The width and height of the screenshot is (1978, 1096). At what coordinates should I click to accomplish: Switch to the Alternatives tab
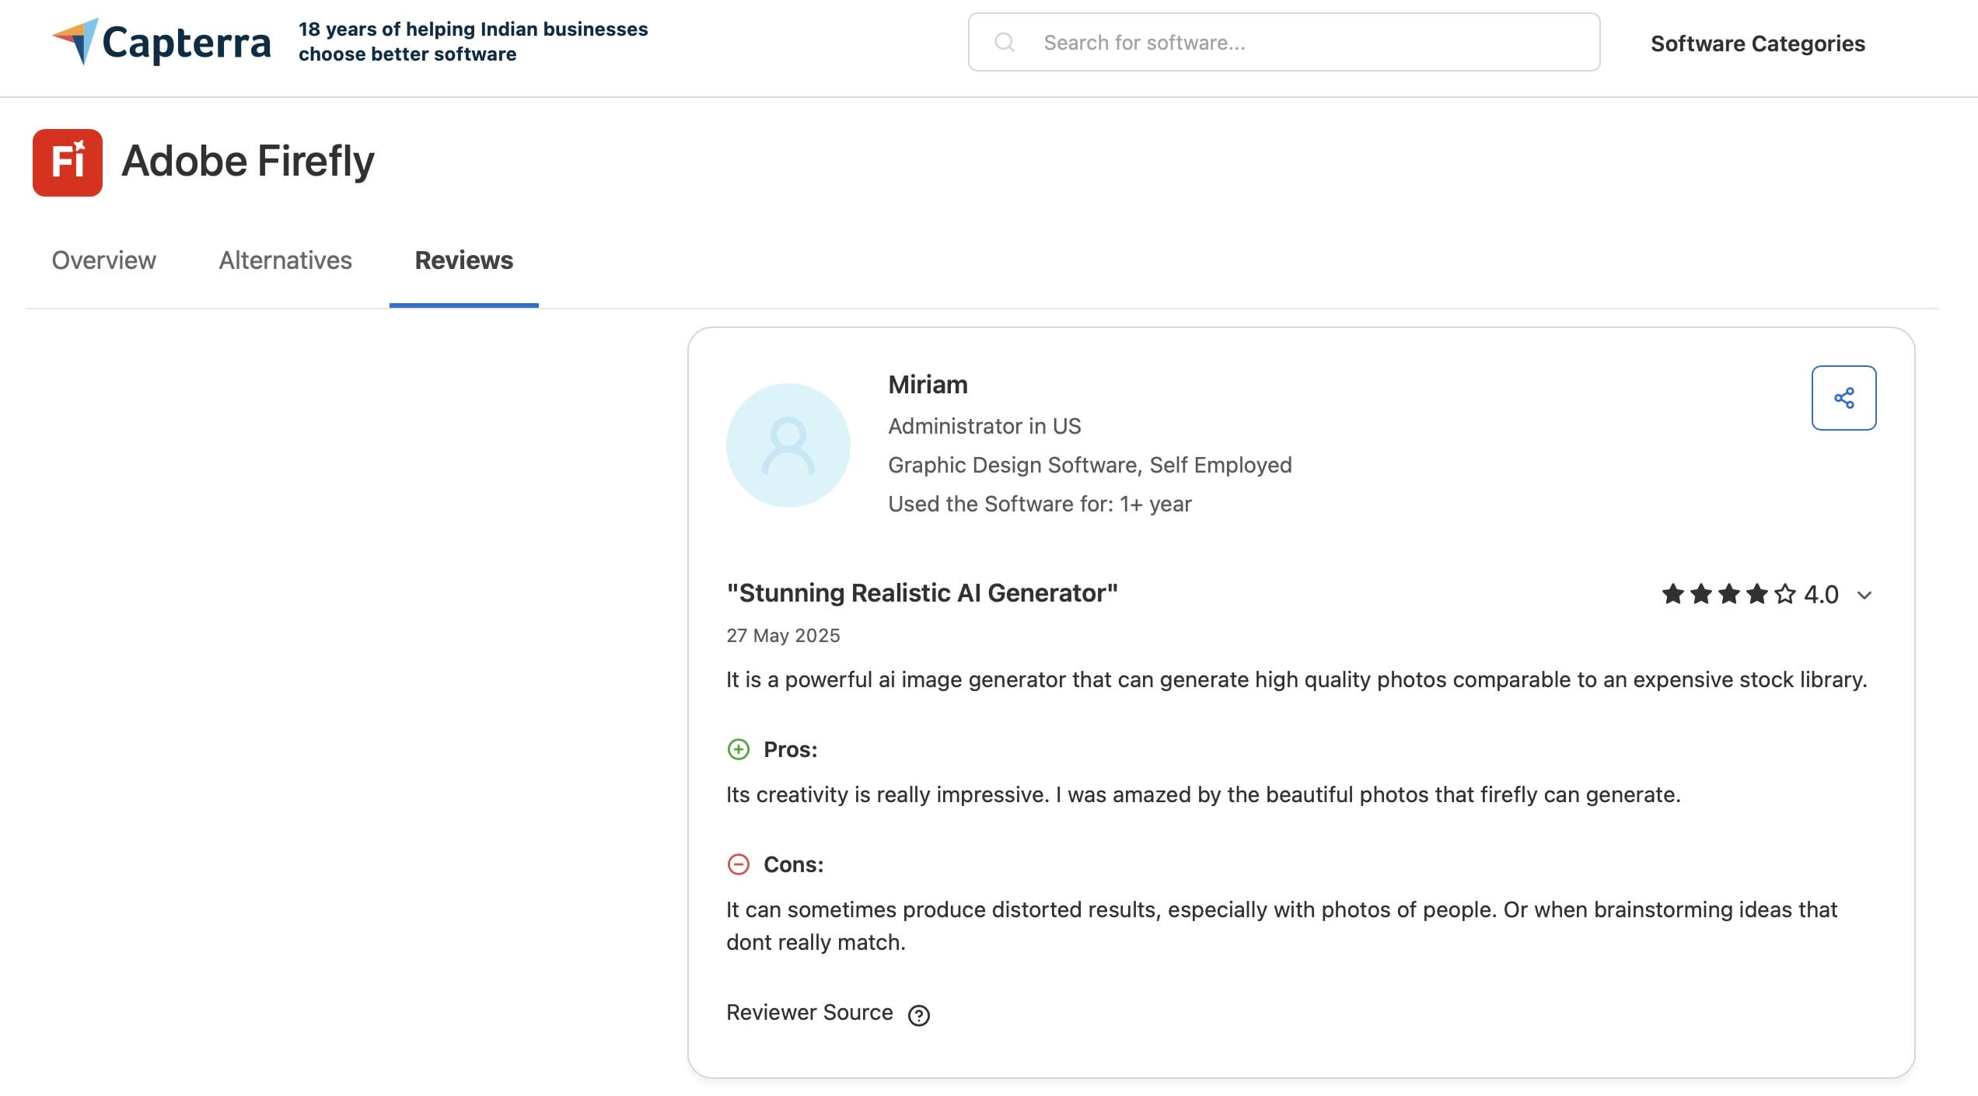point(285,260)
